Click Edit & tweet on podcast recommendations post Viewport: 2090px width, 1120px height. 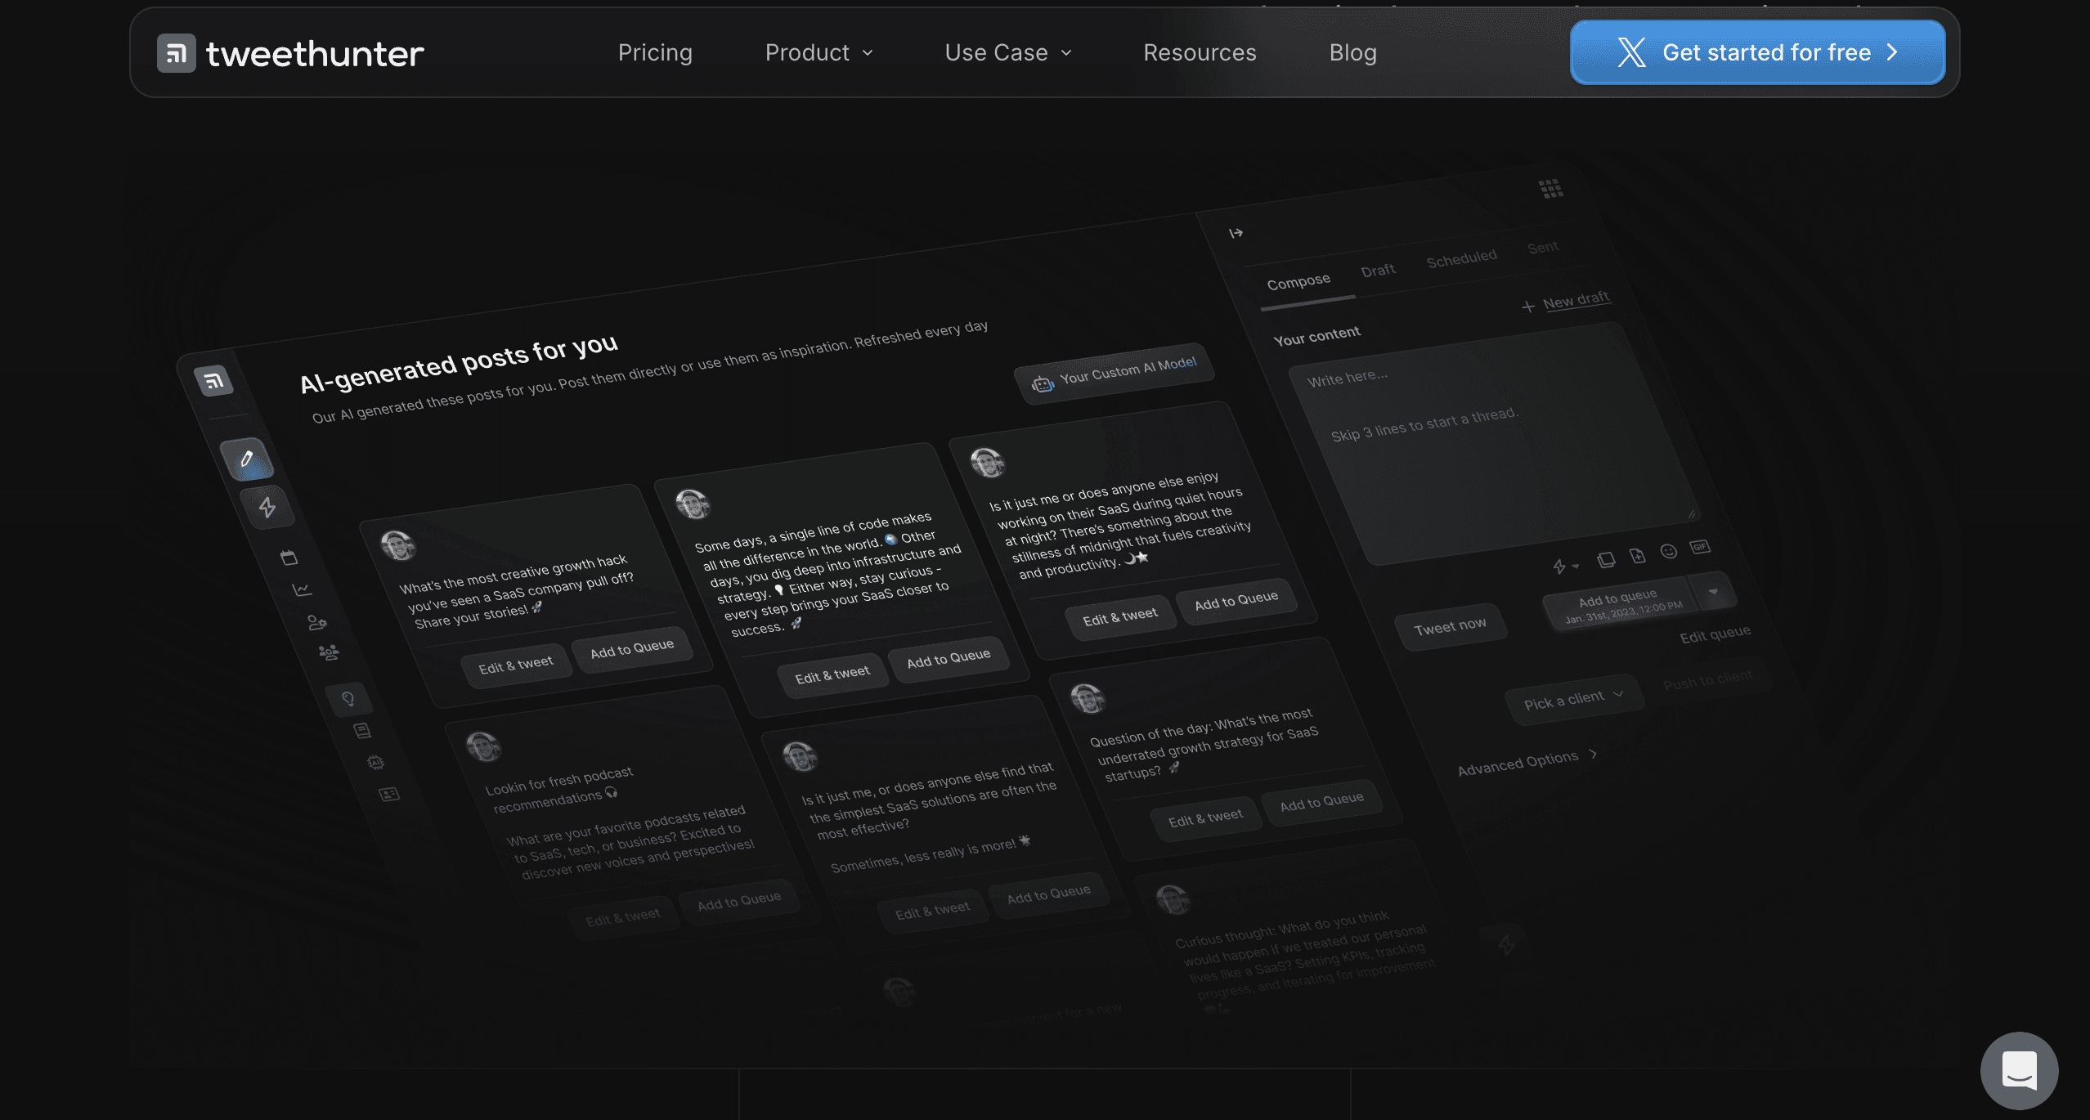coord(623,917)
